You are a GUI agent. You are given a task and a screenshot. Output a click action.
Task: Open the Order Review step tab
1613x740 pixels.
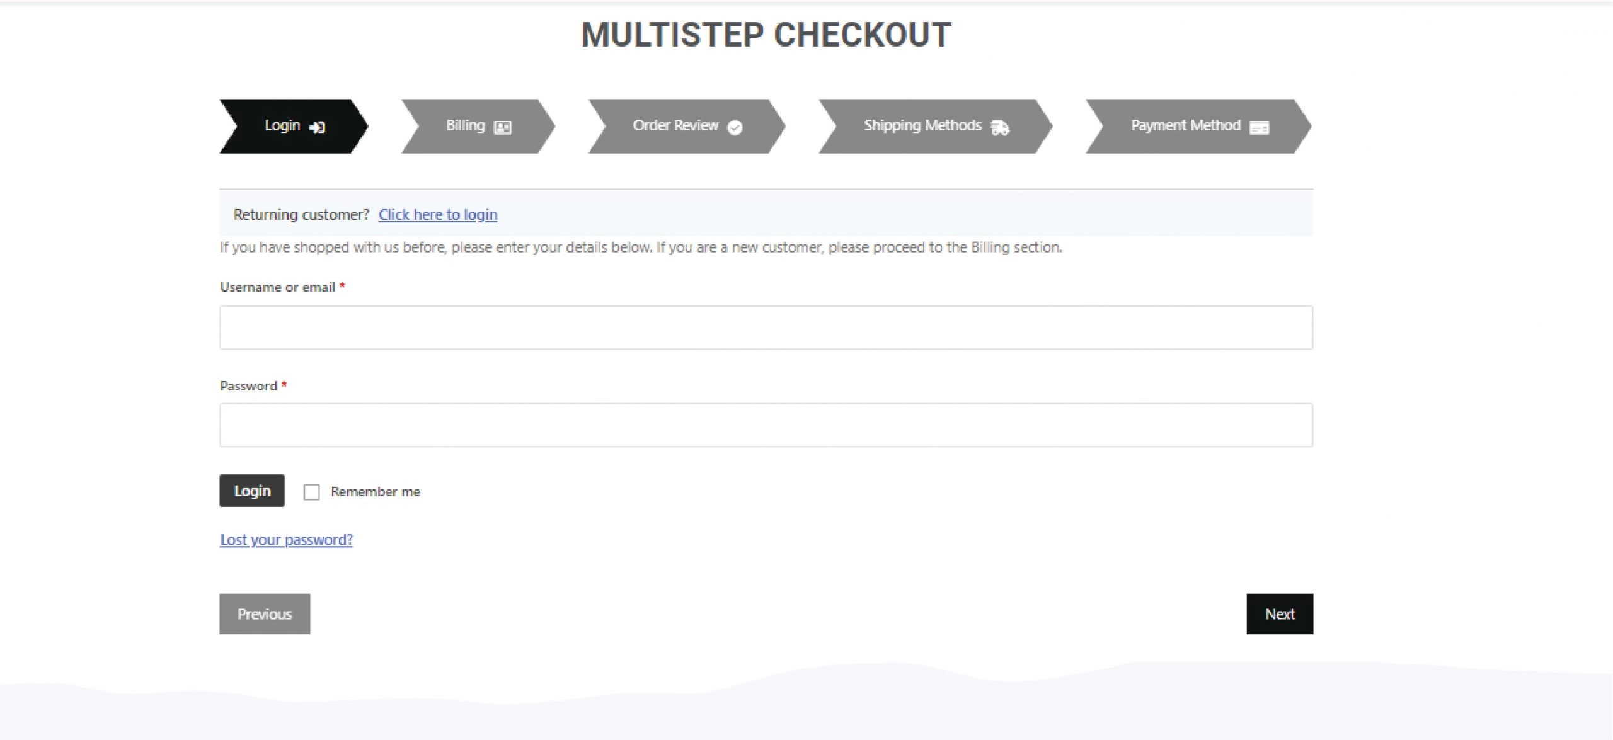pyautogui.click(x=687, y=126)
